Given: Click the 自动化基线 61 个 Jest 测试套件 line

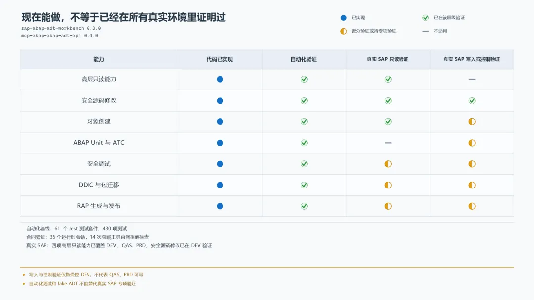Looking at the screenshot, I should 76,229.
